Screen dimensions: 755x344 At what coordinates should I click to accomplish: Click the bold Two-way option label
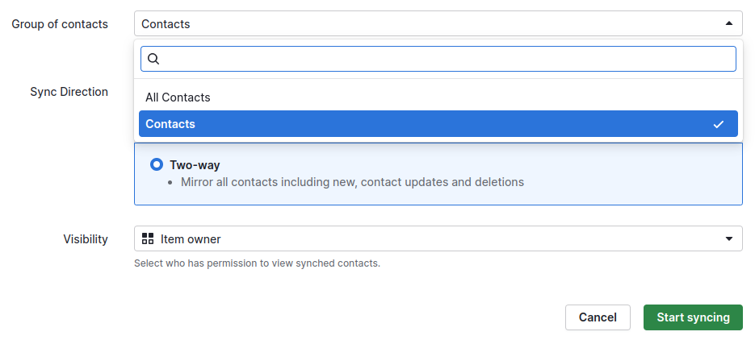195,165
